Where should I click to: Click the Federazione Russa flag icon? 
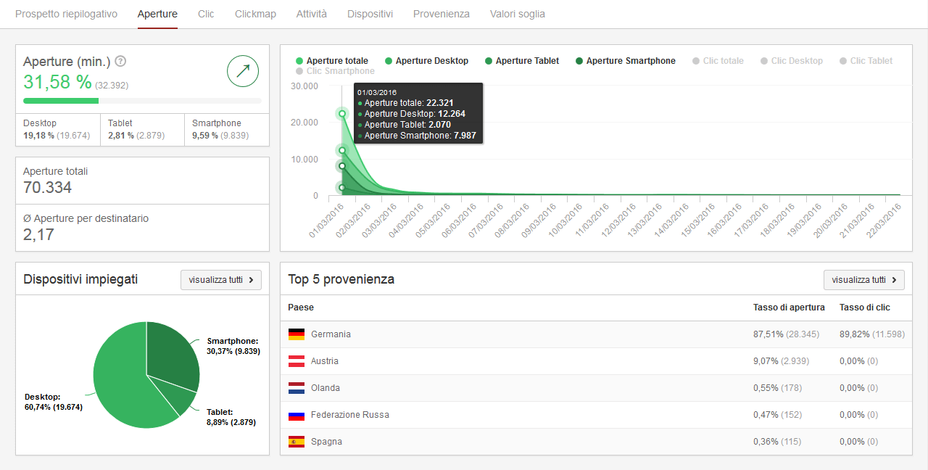coord(296,415)
